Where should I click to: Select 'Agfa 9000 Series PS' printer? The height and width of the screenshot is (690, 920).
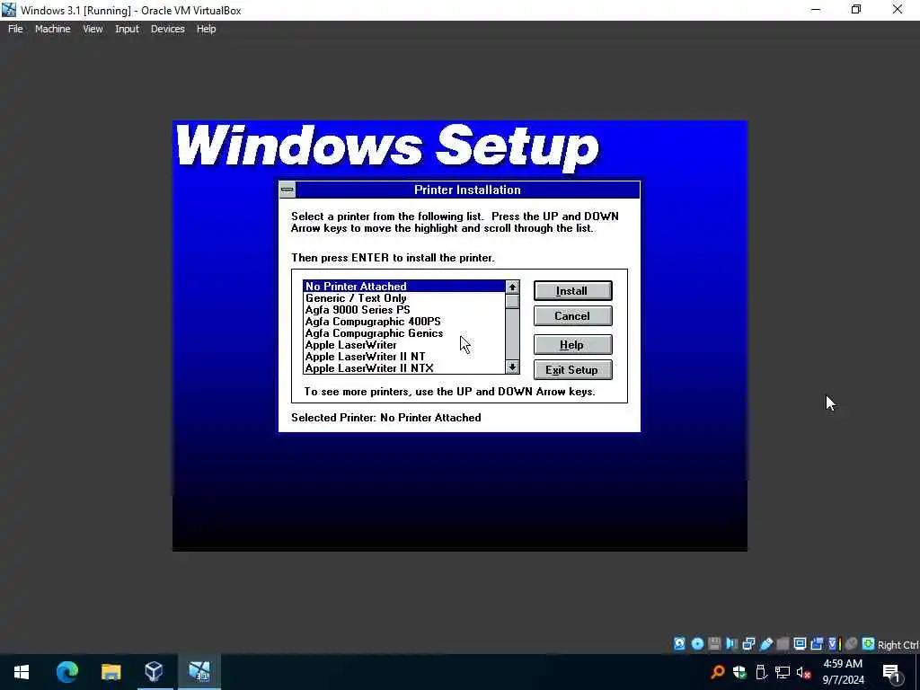pyautogui.click(x=403, y=310)
